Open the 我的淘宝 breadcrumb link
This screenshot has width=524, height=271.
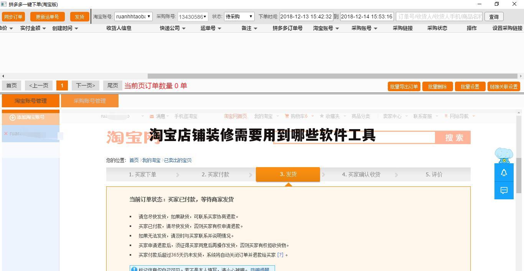click(152, 160)
